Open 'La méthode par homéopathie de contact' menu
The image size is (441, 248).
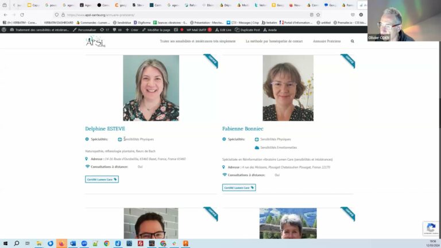click(274, 41)
